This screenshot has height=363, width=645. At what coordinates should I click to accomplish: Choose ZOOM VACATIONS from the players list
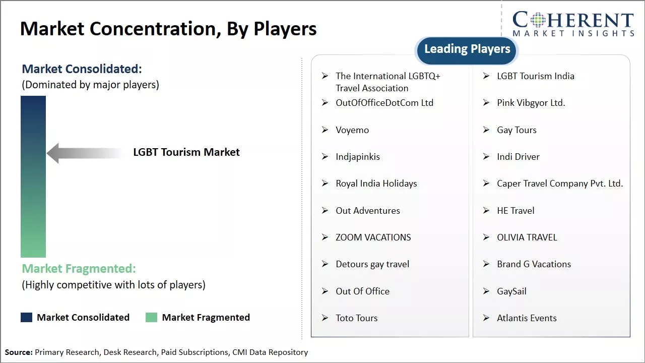tap(373, 237)
